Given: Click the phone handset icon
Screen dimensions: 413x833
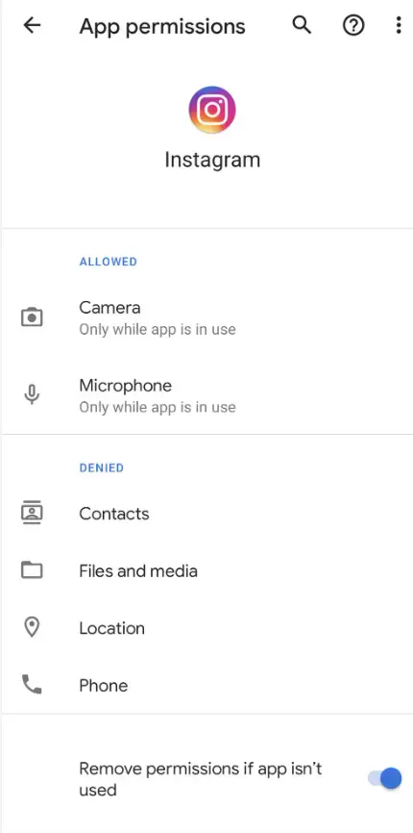Looking at the screenshot, I should point(32,685).
